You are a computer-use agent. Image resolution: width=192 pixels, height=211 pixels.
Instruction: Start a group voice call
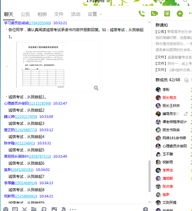142,14
